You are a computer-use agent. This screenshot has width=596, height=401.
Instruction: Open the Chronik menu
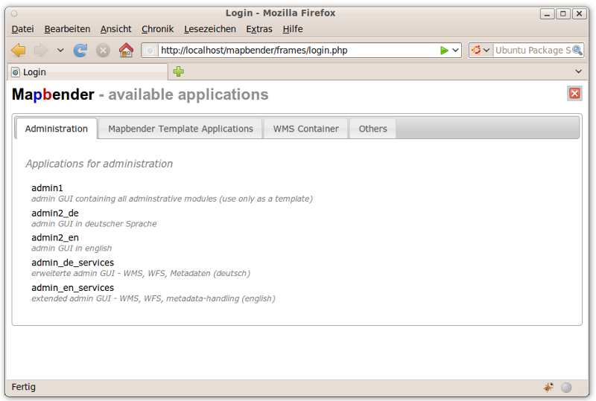157,29
